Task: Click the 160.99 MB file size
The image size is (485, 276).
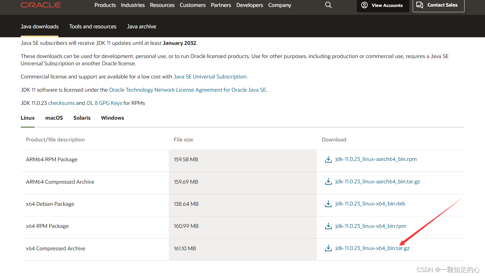Action: coord(186,226)
